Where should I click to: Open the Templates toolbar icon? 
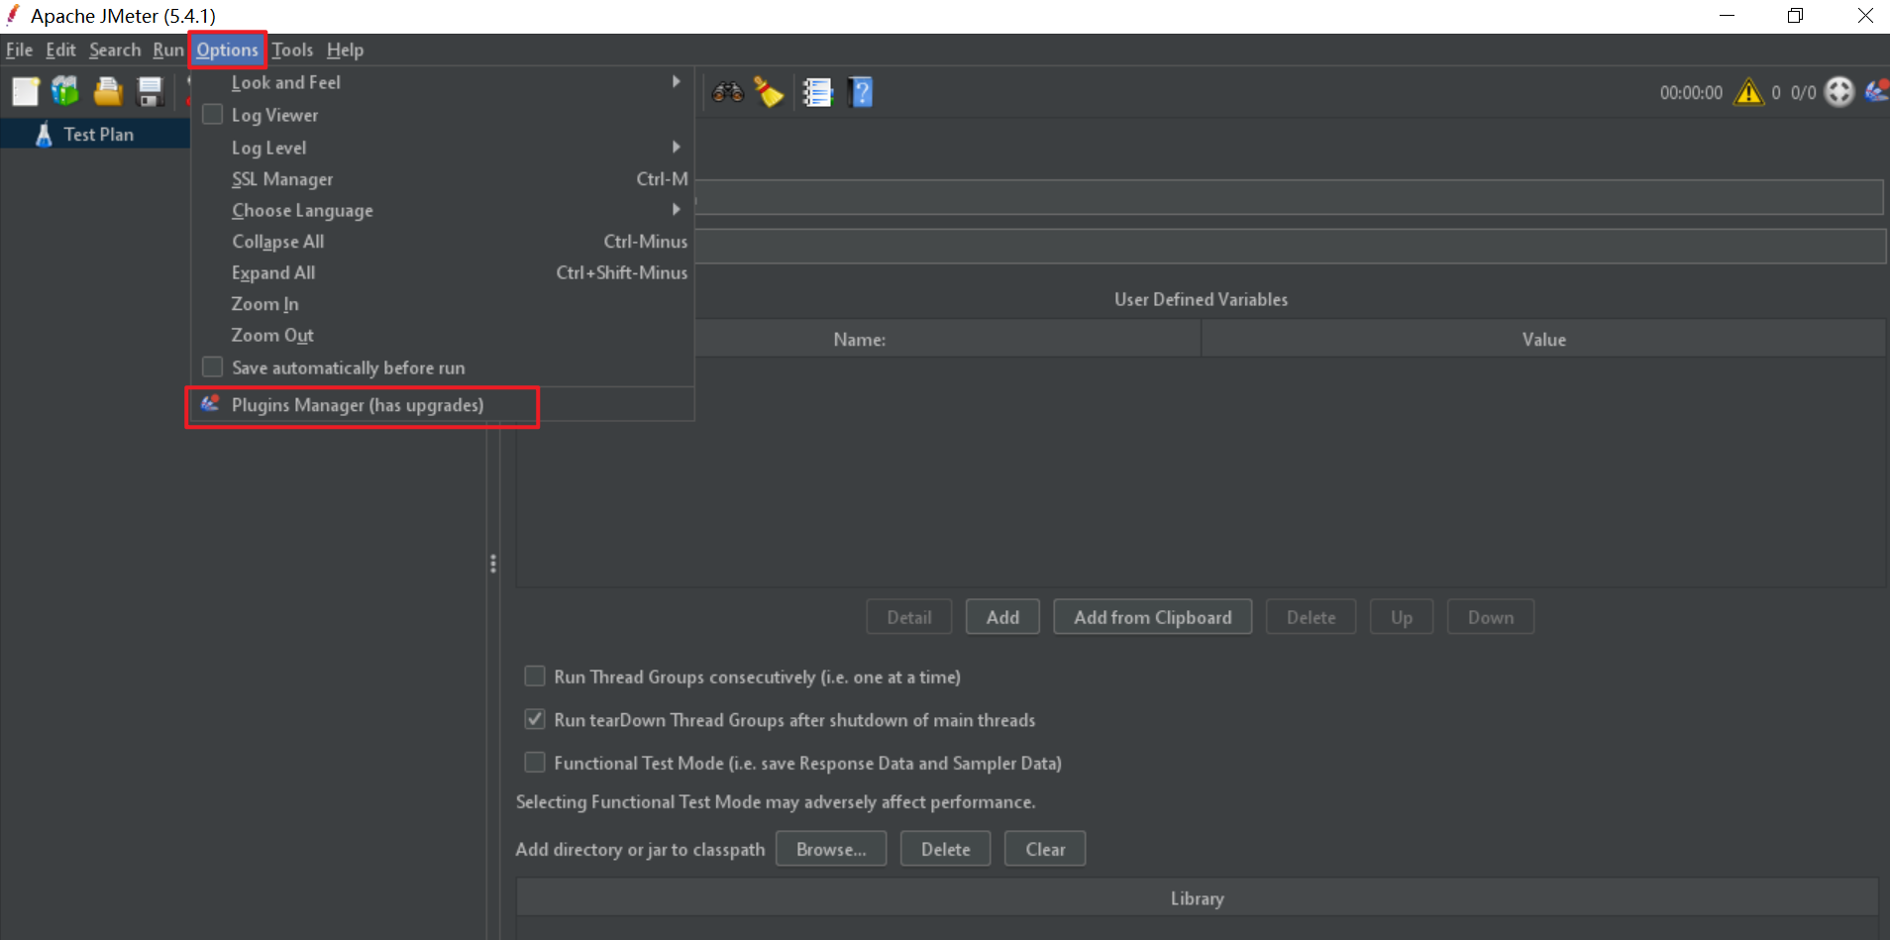click(x=65, y=92)
